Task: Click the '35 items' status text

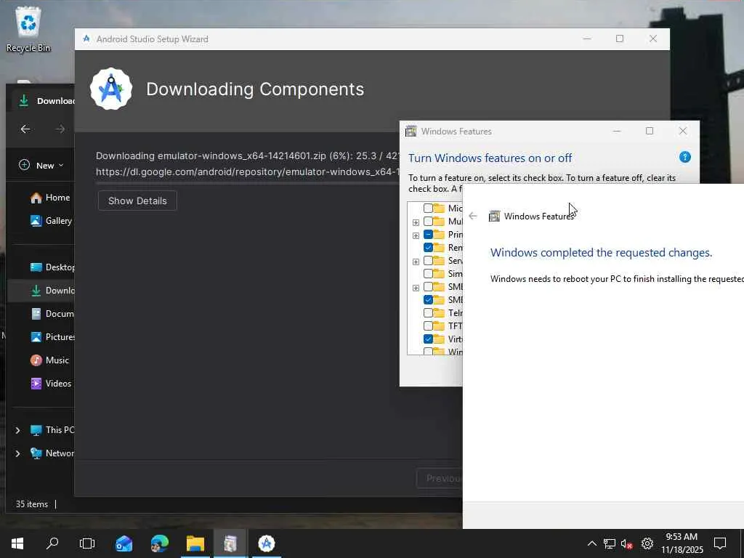Action: [32, 504]
